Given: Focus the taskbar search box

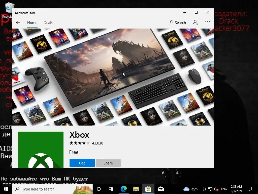Looking at the screenshot, I should click(x=52, y=189).
